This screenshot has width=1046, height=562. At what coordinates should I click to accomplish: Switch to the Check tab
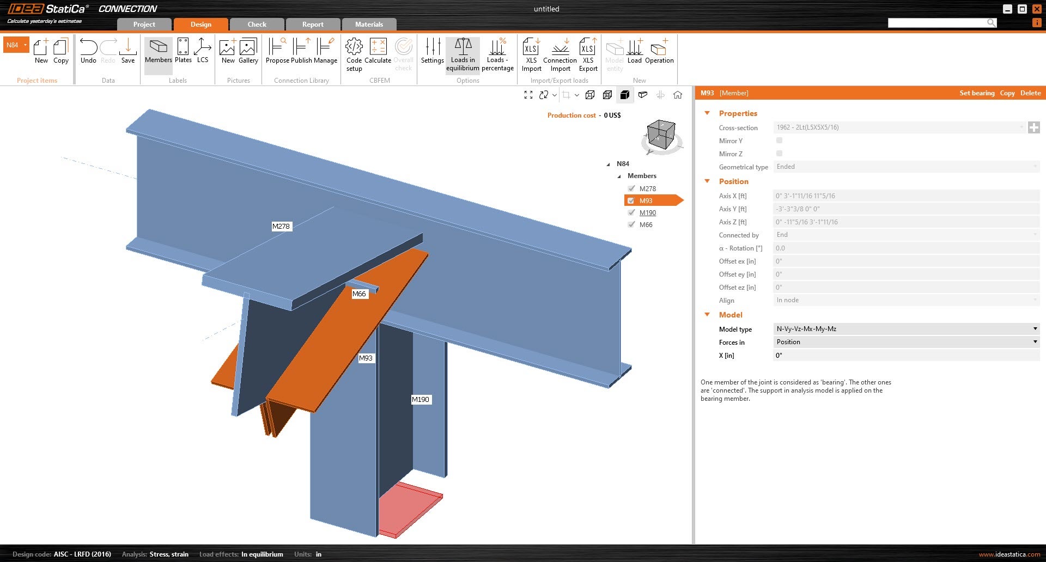(256, 24)
